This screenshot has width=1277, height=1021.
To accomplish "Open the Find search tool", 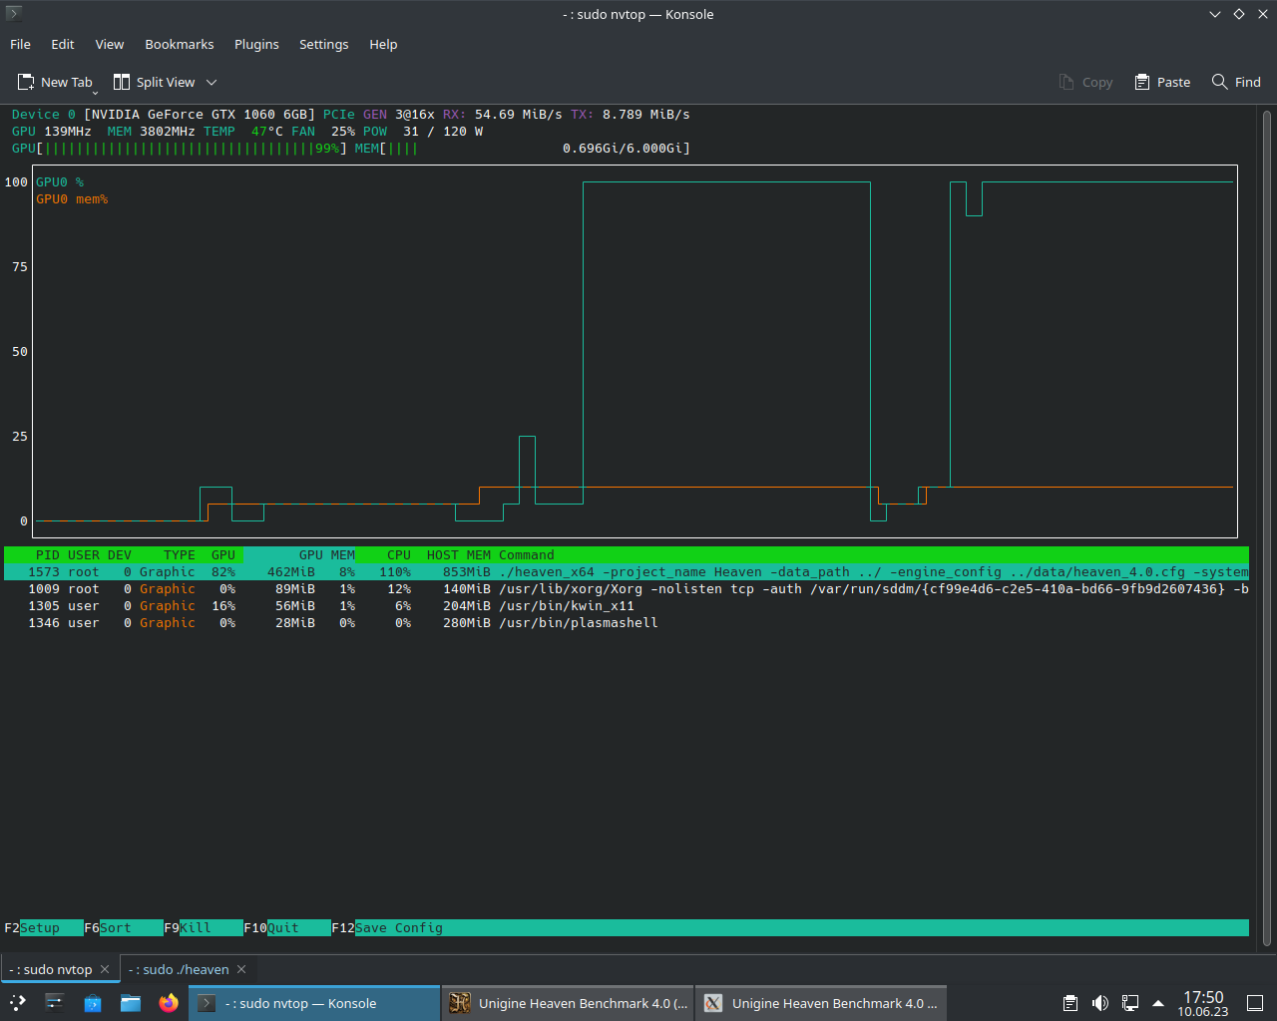I will pos(1236,82).
